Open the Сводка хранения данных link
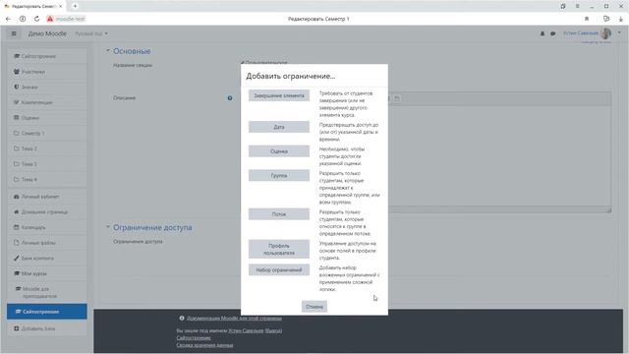This screenshot has width=629, height=354. (204, 345)
